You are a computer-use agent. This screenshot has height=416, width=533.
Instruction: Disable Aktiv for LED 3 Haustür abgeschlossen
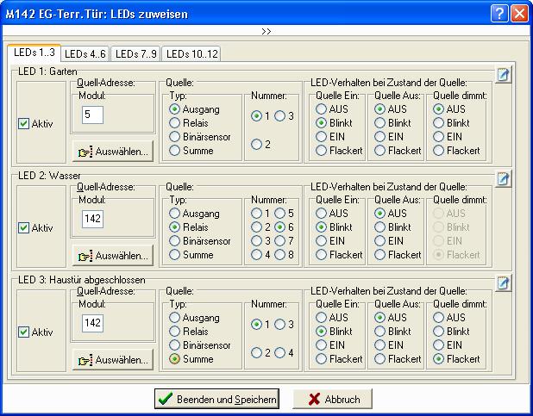point(24,332)
